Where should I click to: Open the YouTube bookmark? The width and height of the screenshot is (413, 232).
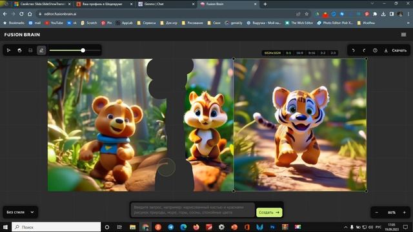coord(54,23)
